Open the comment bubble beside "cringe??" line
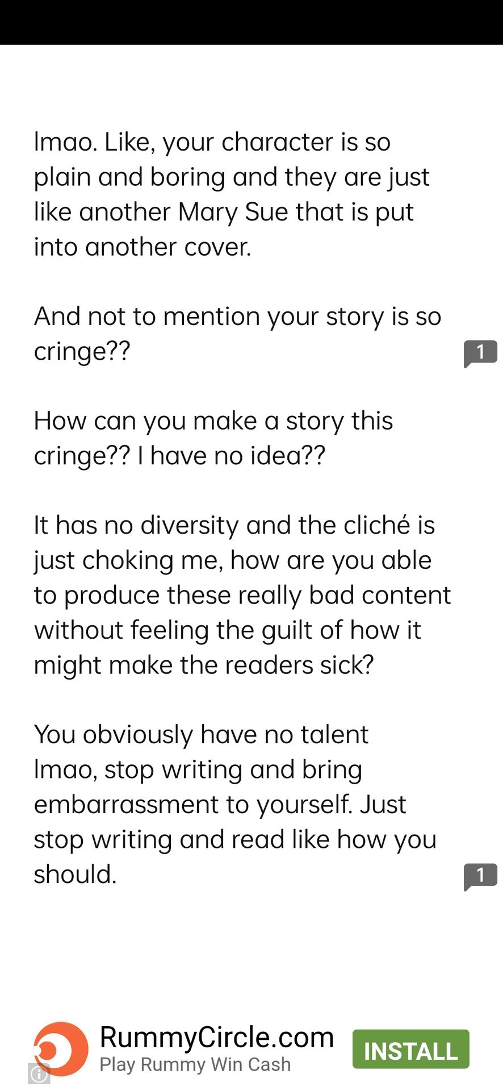Viewport: 503px width, 1091px height. (480, 353)
